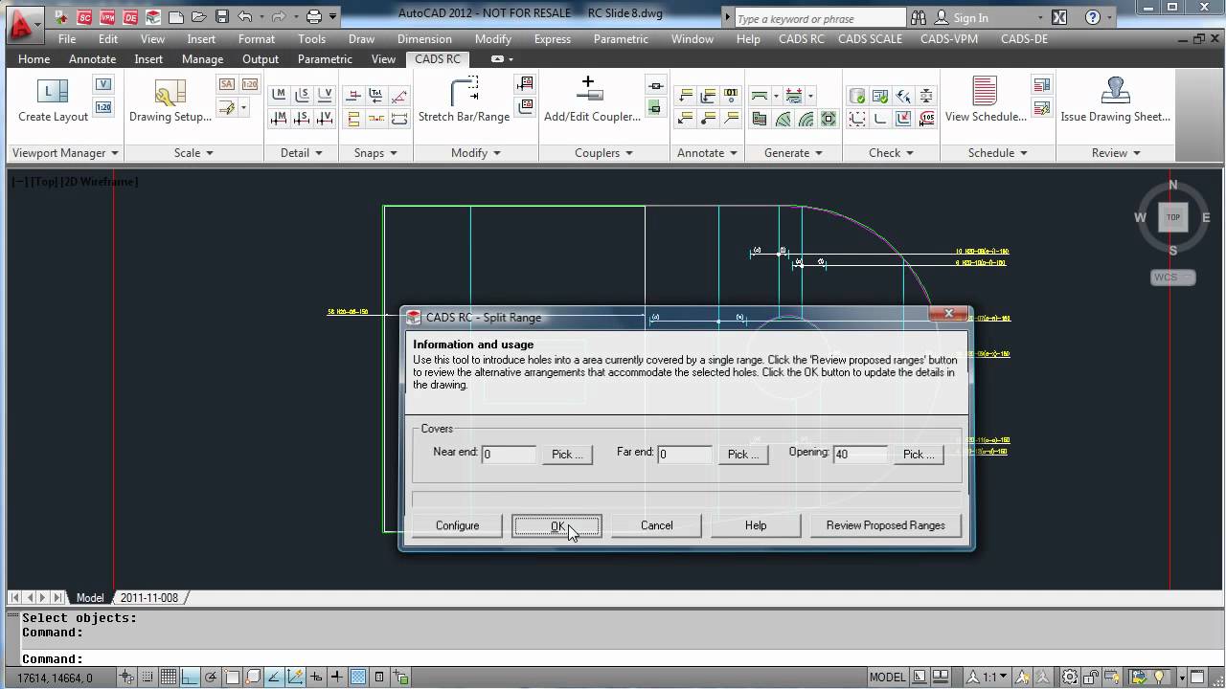The image size is (1226, 689).
Task: Switch to the Output ribbon tab
Action: pos(261,58)
